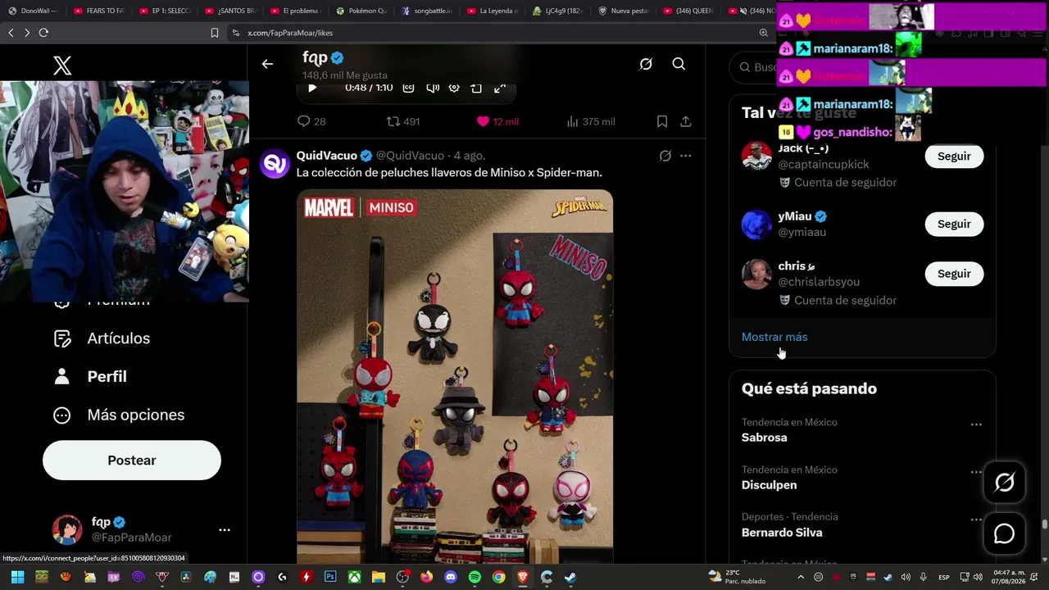Screen dimensions: 1049x590
Task: Open the Windows Start menu
Action: 17,577
